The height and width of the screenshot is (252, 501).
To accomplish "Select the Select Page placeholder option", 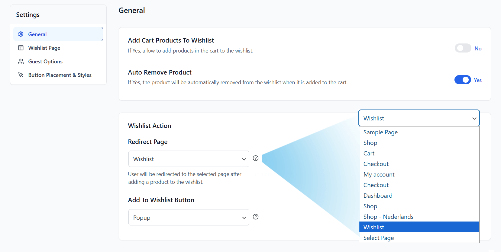I will pos(379,238).
